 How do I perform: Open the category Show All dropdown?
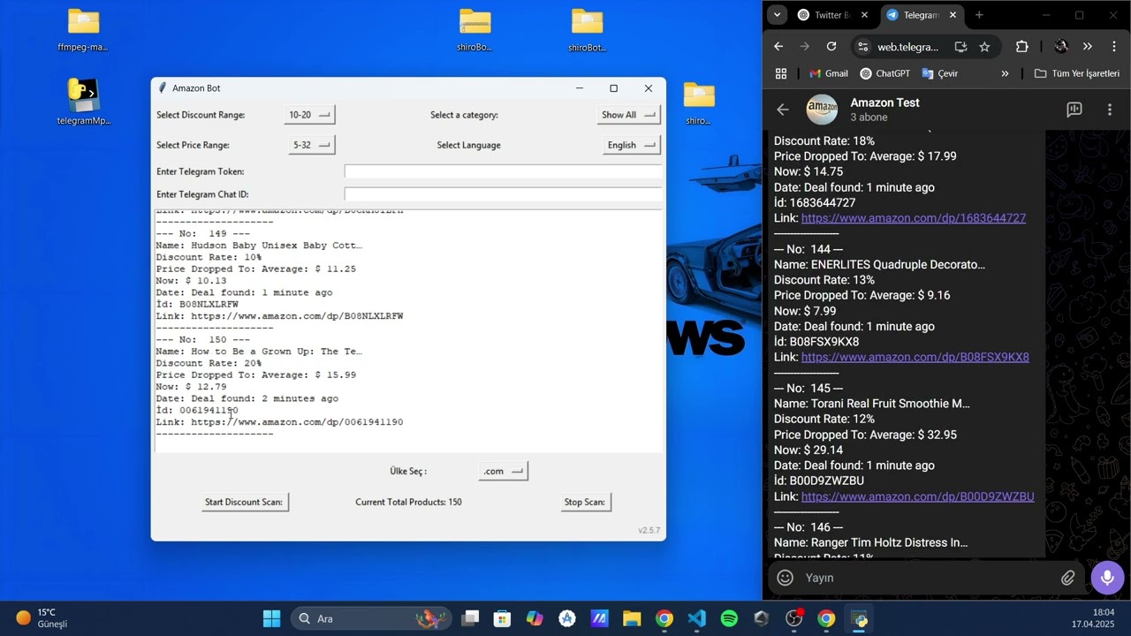click(629, 115)
